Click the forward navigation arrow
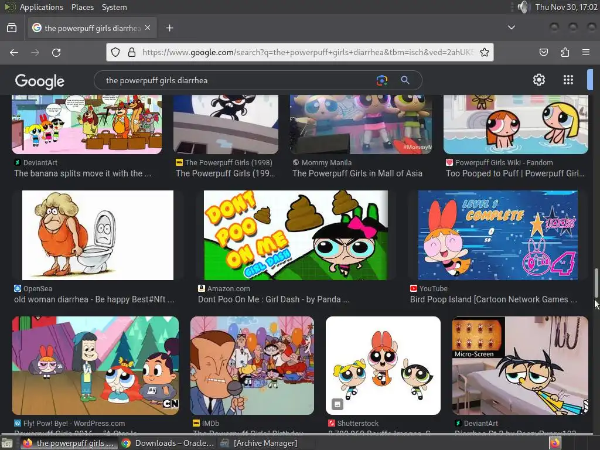 point(35,52)
